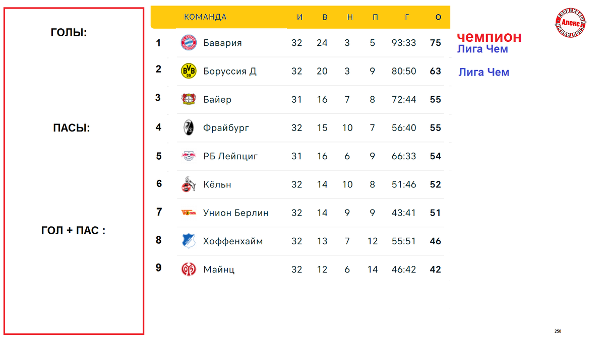Click the Mainz club logo
The image size is (605, 340).
[x=189, y=269]
